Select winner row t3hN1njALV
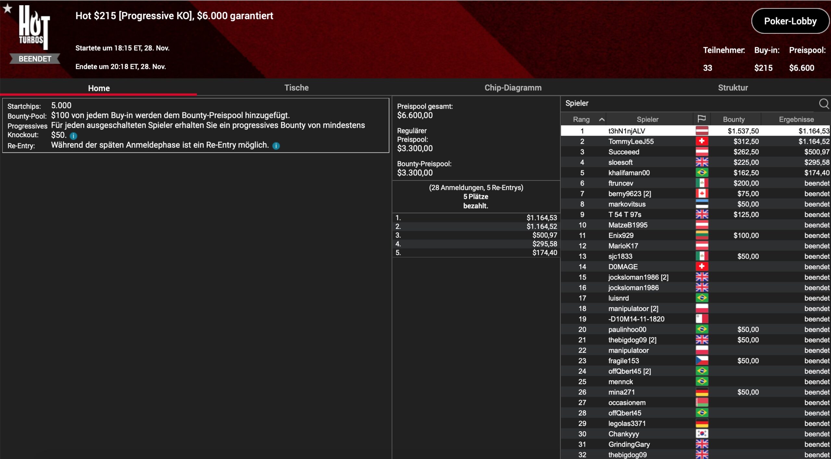Image resolution: width=831 pixels, height=459 pixels. coord(626,131)
